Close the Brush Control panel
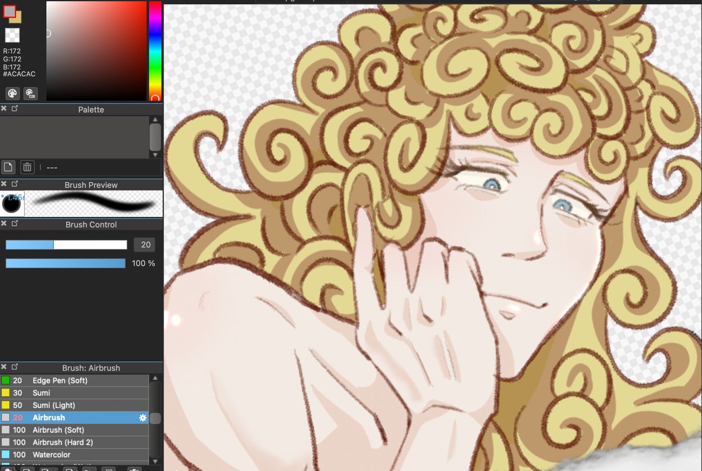This screenshot has height=471, width=702. coord(4,224)
